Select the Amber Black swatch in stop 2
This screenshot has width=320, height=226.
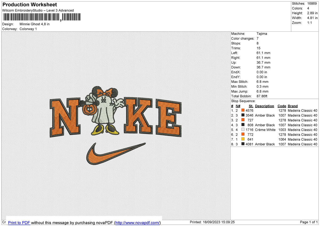point(243,115)
